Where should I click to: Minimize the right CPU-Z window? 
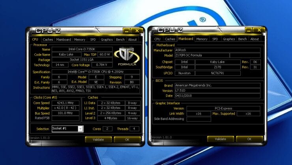pos(249,30)
